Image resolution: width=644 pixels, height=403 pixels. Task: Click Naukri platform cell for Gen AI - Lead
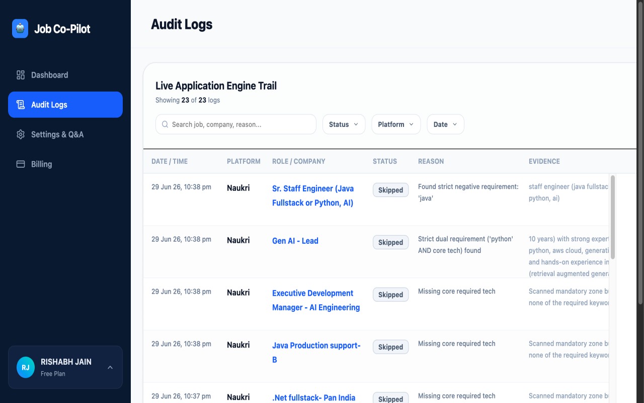point(238,240)
